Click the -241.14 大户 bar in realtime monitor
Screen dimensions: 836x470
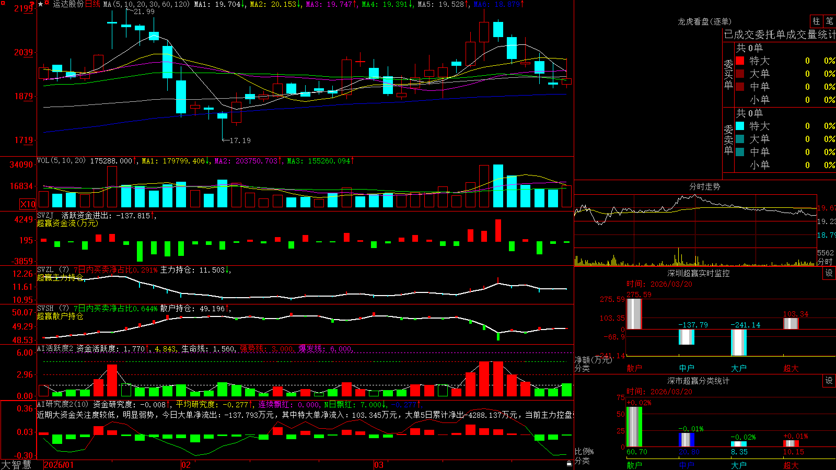739,343
